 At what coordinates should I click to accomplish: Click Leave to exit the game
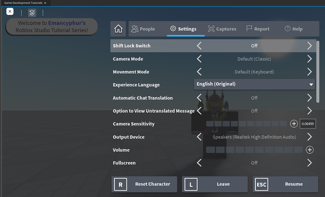[x=214, y=184]
